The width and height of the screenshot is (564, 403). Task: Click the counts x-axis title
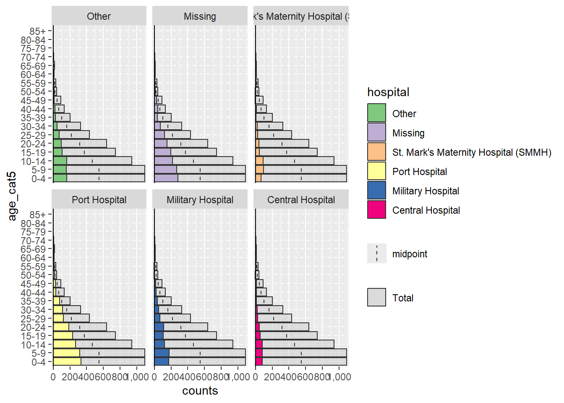(x=200, y=391)
